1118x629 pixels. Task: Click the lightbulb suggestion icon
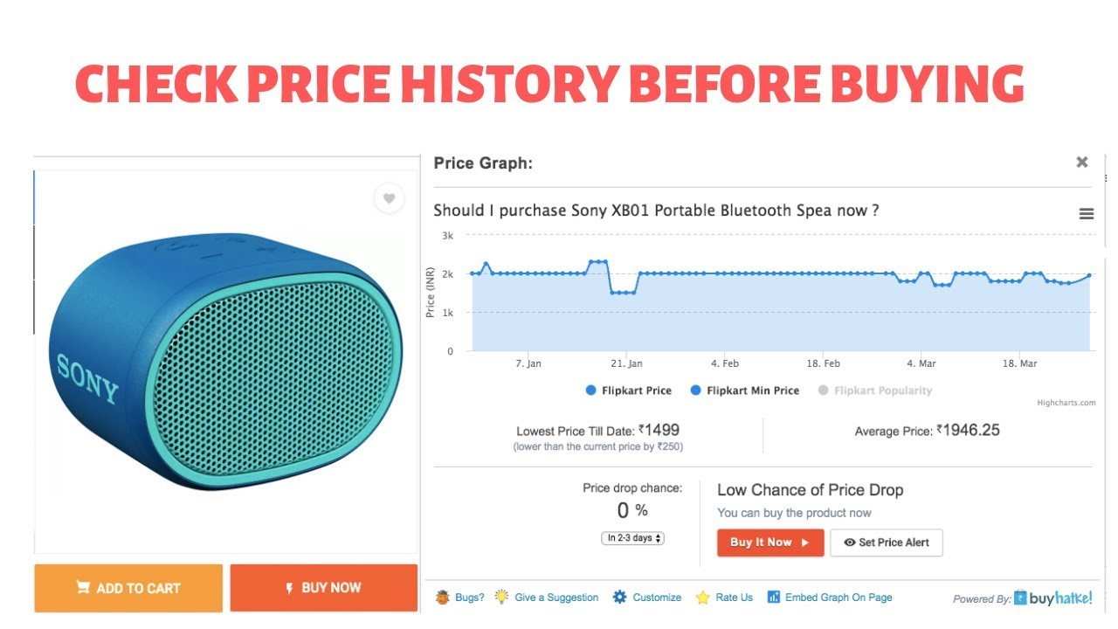[501, 598]
